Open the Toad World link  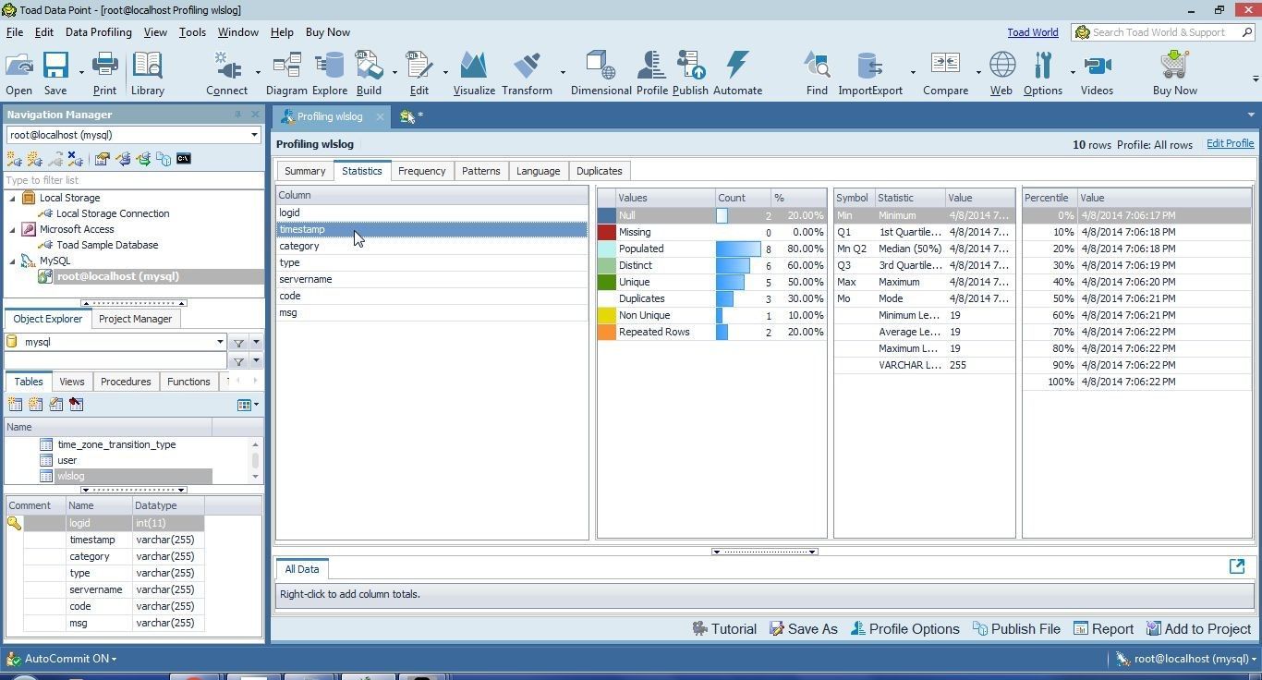click(1033, 32)
